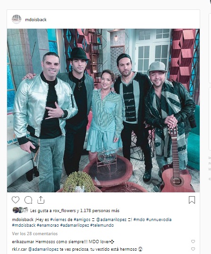This screenshot has width=211, height=254.
Task: Open the @adamarilopez mention in caption
Action: click(x=111, y=220)
